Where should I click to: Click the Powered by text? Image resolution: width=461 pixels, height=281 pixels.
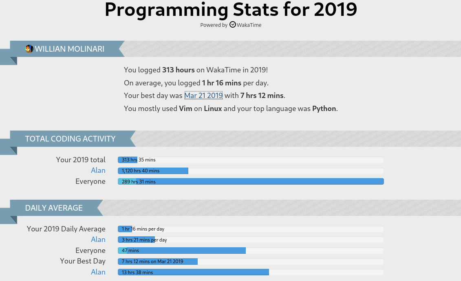pyautogui.click(x=214, y=25)
